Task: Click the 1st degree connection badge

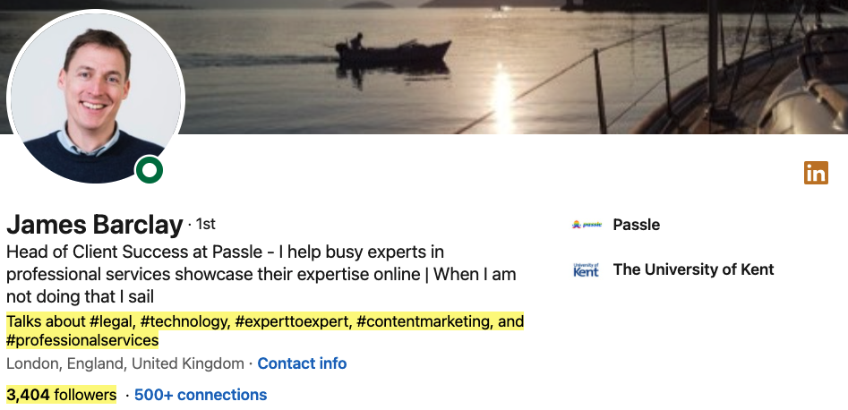Action: [205, 224]
